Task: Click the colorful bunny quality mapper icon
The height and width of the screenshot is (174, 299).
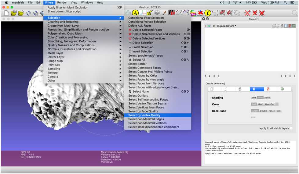Action: tap(193, 13)
